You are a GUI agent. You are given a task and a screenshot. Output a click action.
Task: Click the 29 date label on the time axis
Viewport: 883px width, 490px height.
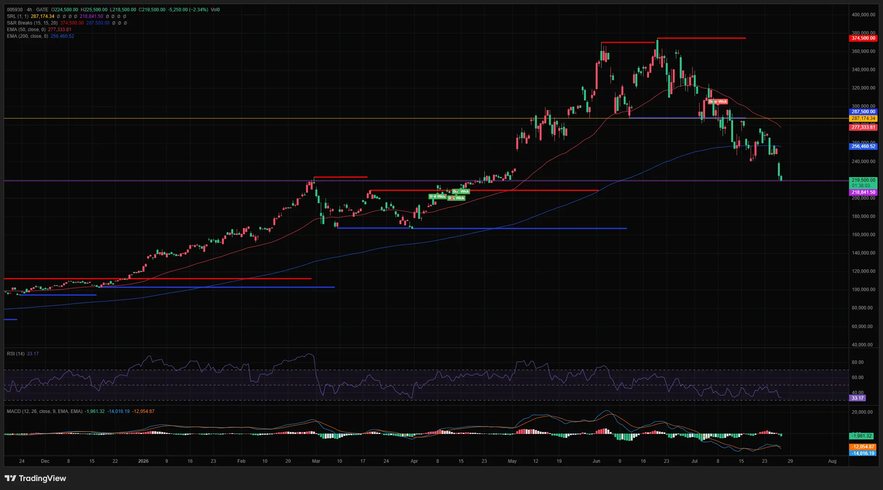790,461
